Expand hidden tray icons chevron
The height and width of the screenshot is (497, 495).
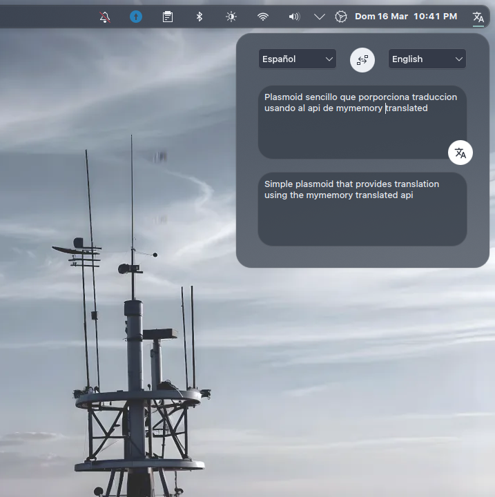coord(320,17)
